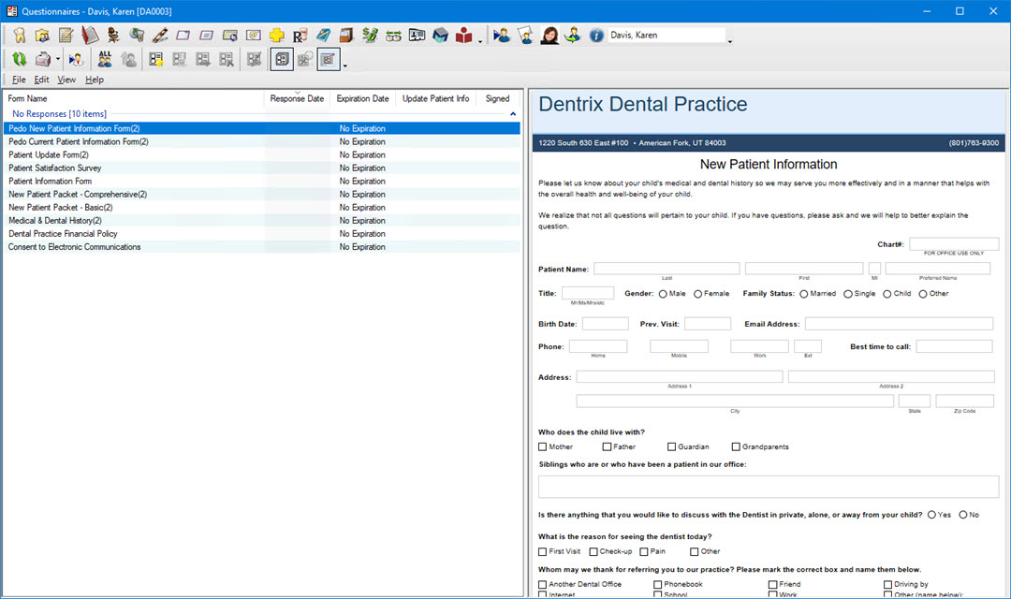Click the Rx Prescriptions icon
This screenshot has width=1011, height=599.
(300, 36)
